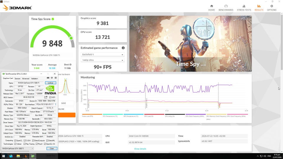
Task: Toggle the UEFI checkbox
Action: pyautogui.click(x=50, y=97)
